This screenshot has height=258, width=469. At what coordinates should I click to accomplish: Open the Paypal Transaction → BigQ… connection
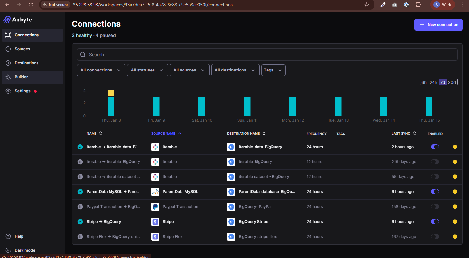113,207
